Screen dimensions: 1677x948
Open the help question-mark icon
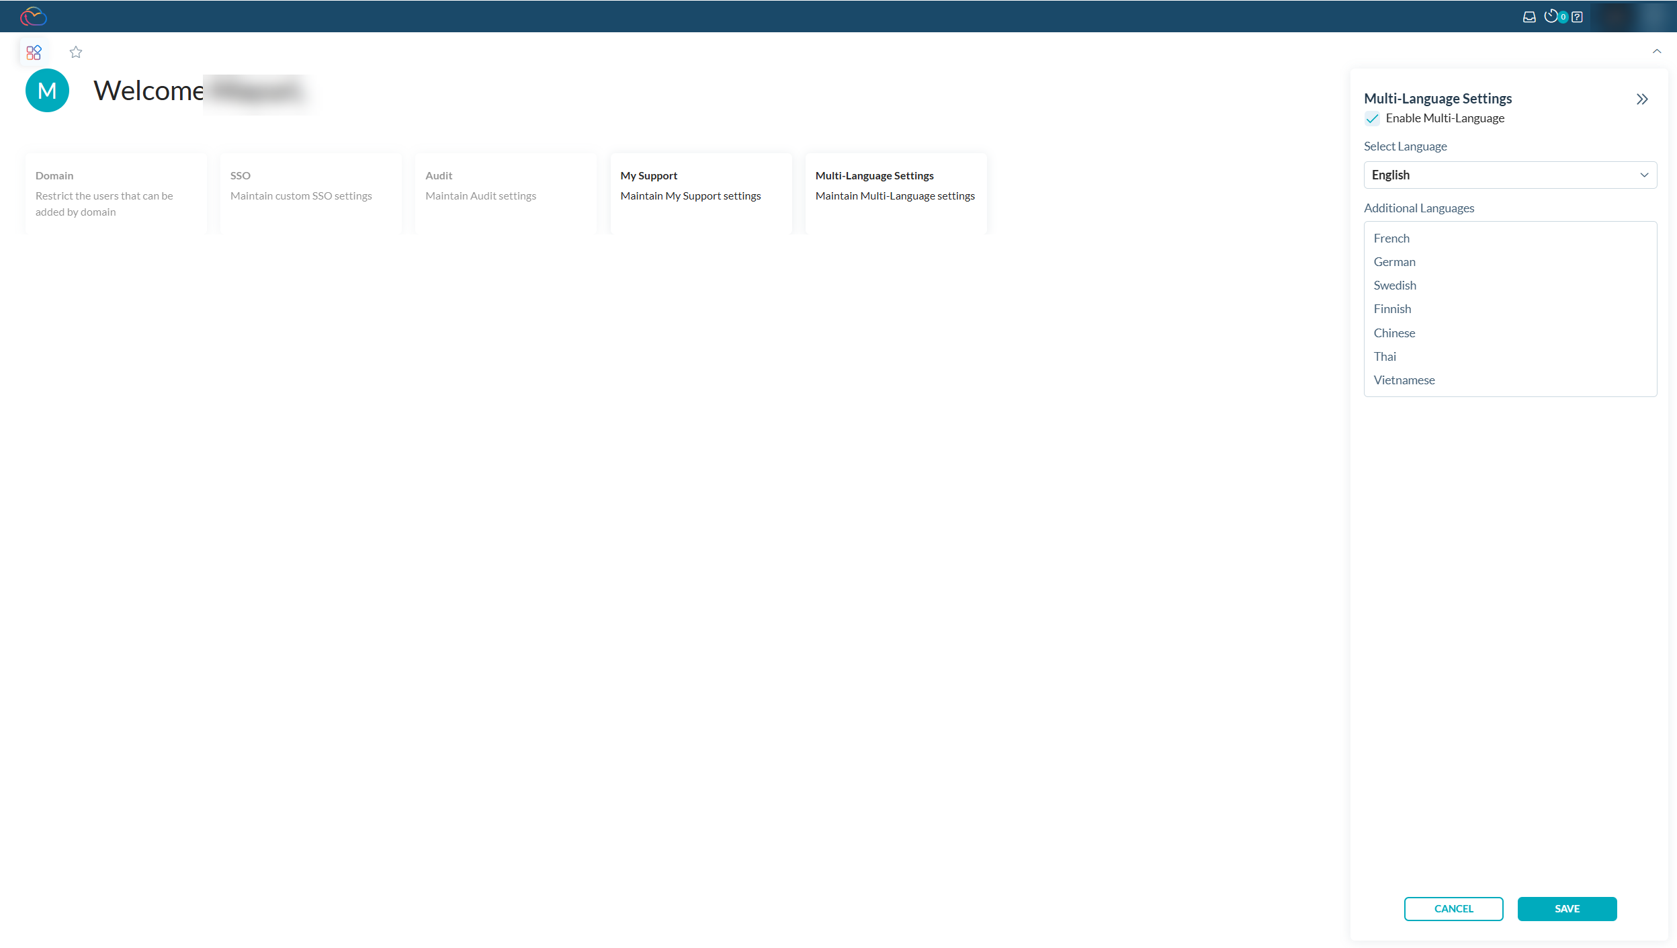pos(1577,16)
